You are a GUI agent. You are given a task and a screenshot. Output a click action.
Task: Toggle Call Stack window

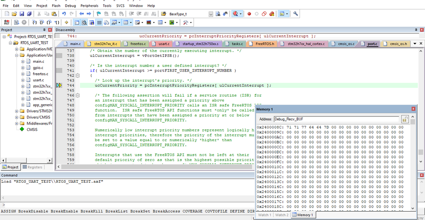point(106,22)
